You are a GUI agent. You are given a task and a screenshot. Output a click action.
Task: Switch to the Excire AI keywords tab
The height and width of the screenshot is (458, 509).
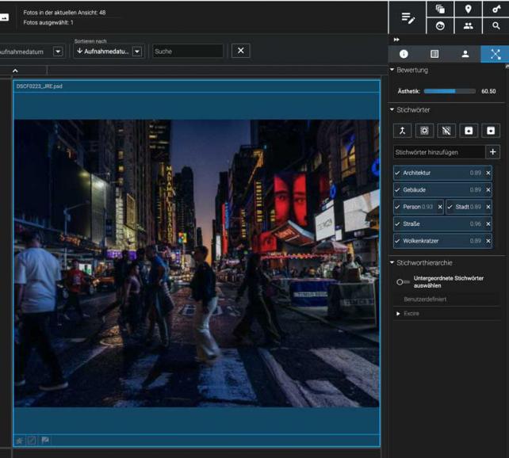(496, 54)
